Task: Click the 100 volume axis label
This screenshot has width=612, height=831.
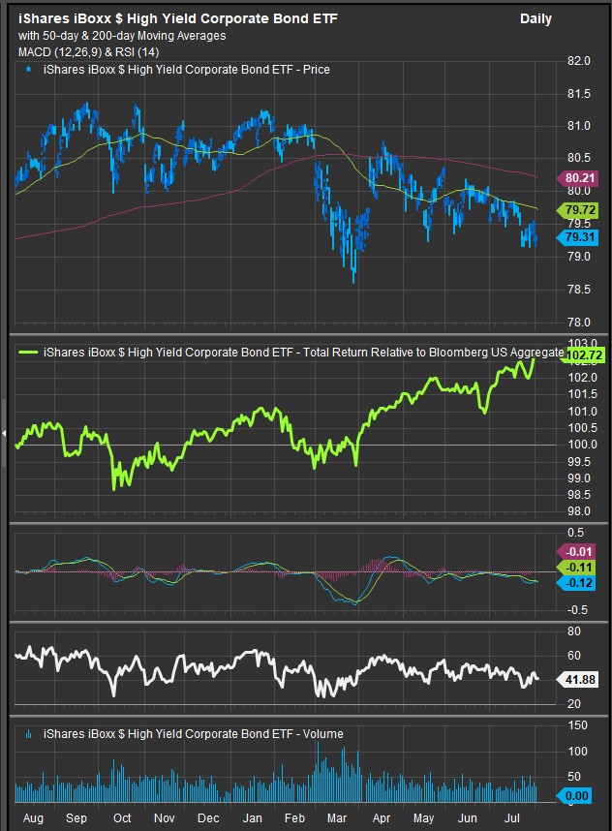Action: (x=577, y=752)
